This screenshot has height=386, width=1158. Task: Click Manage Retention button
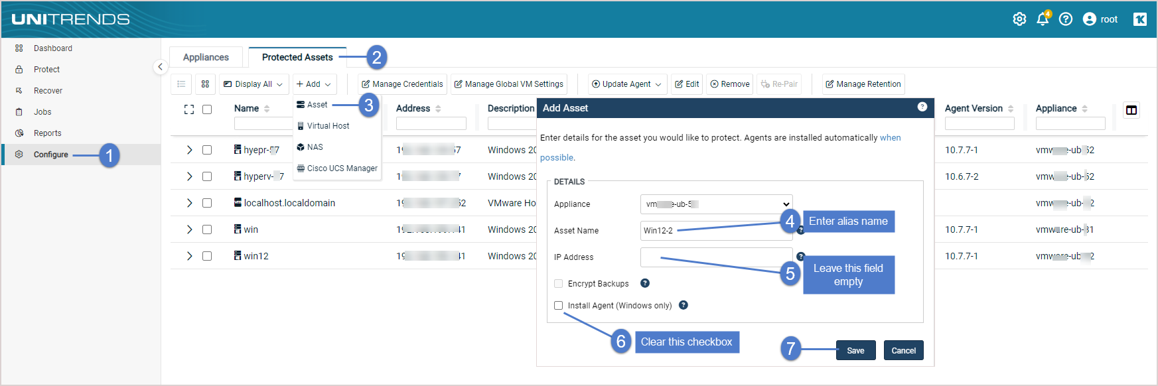point(863,84)
